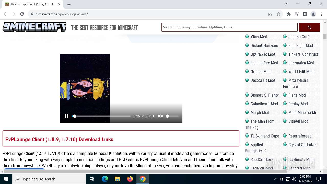Focus the site search input field
Viewport: 327px width, 184px height.
229,27
